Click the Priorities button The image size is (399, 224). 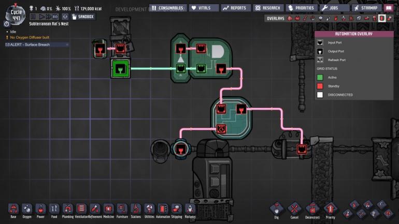tap(301, 8)
